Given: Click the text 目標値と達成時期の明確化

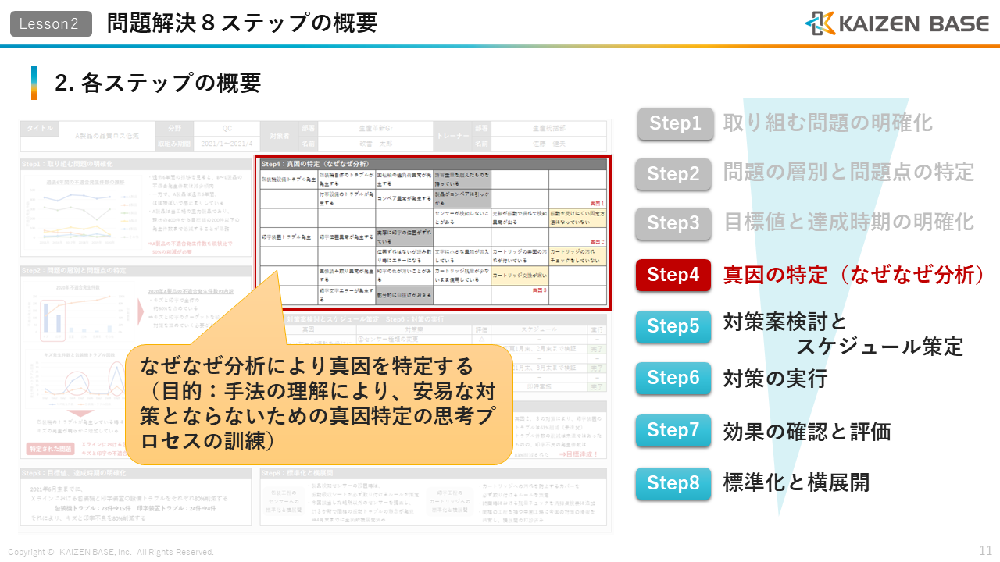Looking at the screenshot, I should (x=848, y=222).
